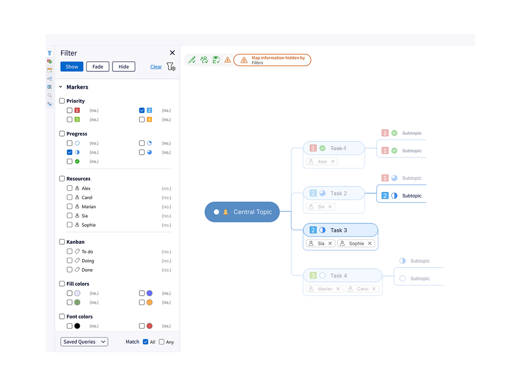Open the filter settings funnel icon
This screenshot has width=521, height=386.
(x=171, y=67)
